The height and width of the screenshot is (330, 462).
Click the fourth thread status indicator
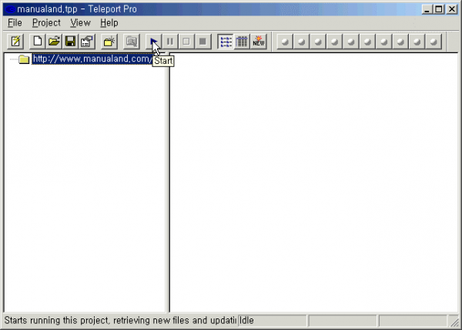[334, 42]
